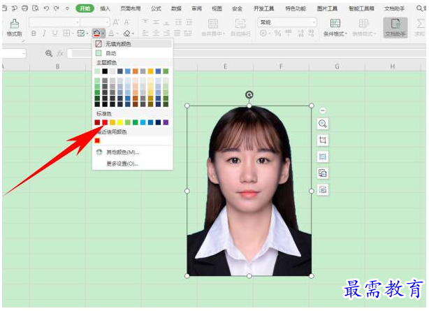Click the decrease decimal places icon
The width and height of the screenshot is (429, 311).
311,34
